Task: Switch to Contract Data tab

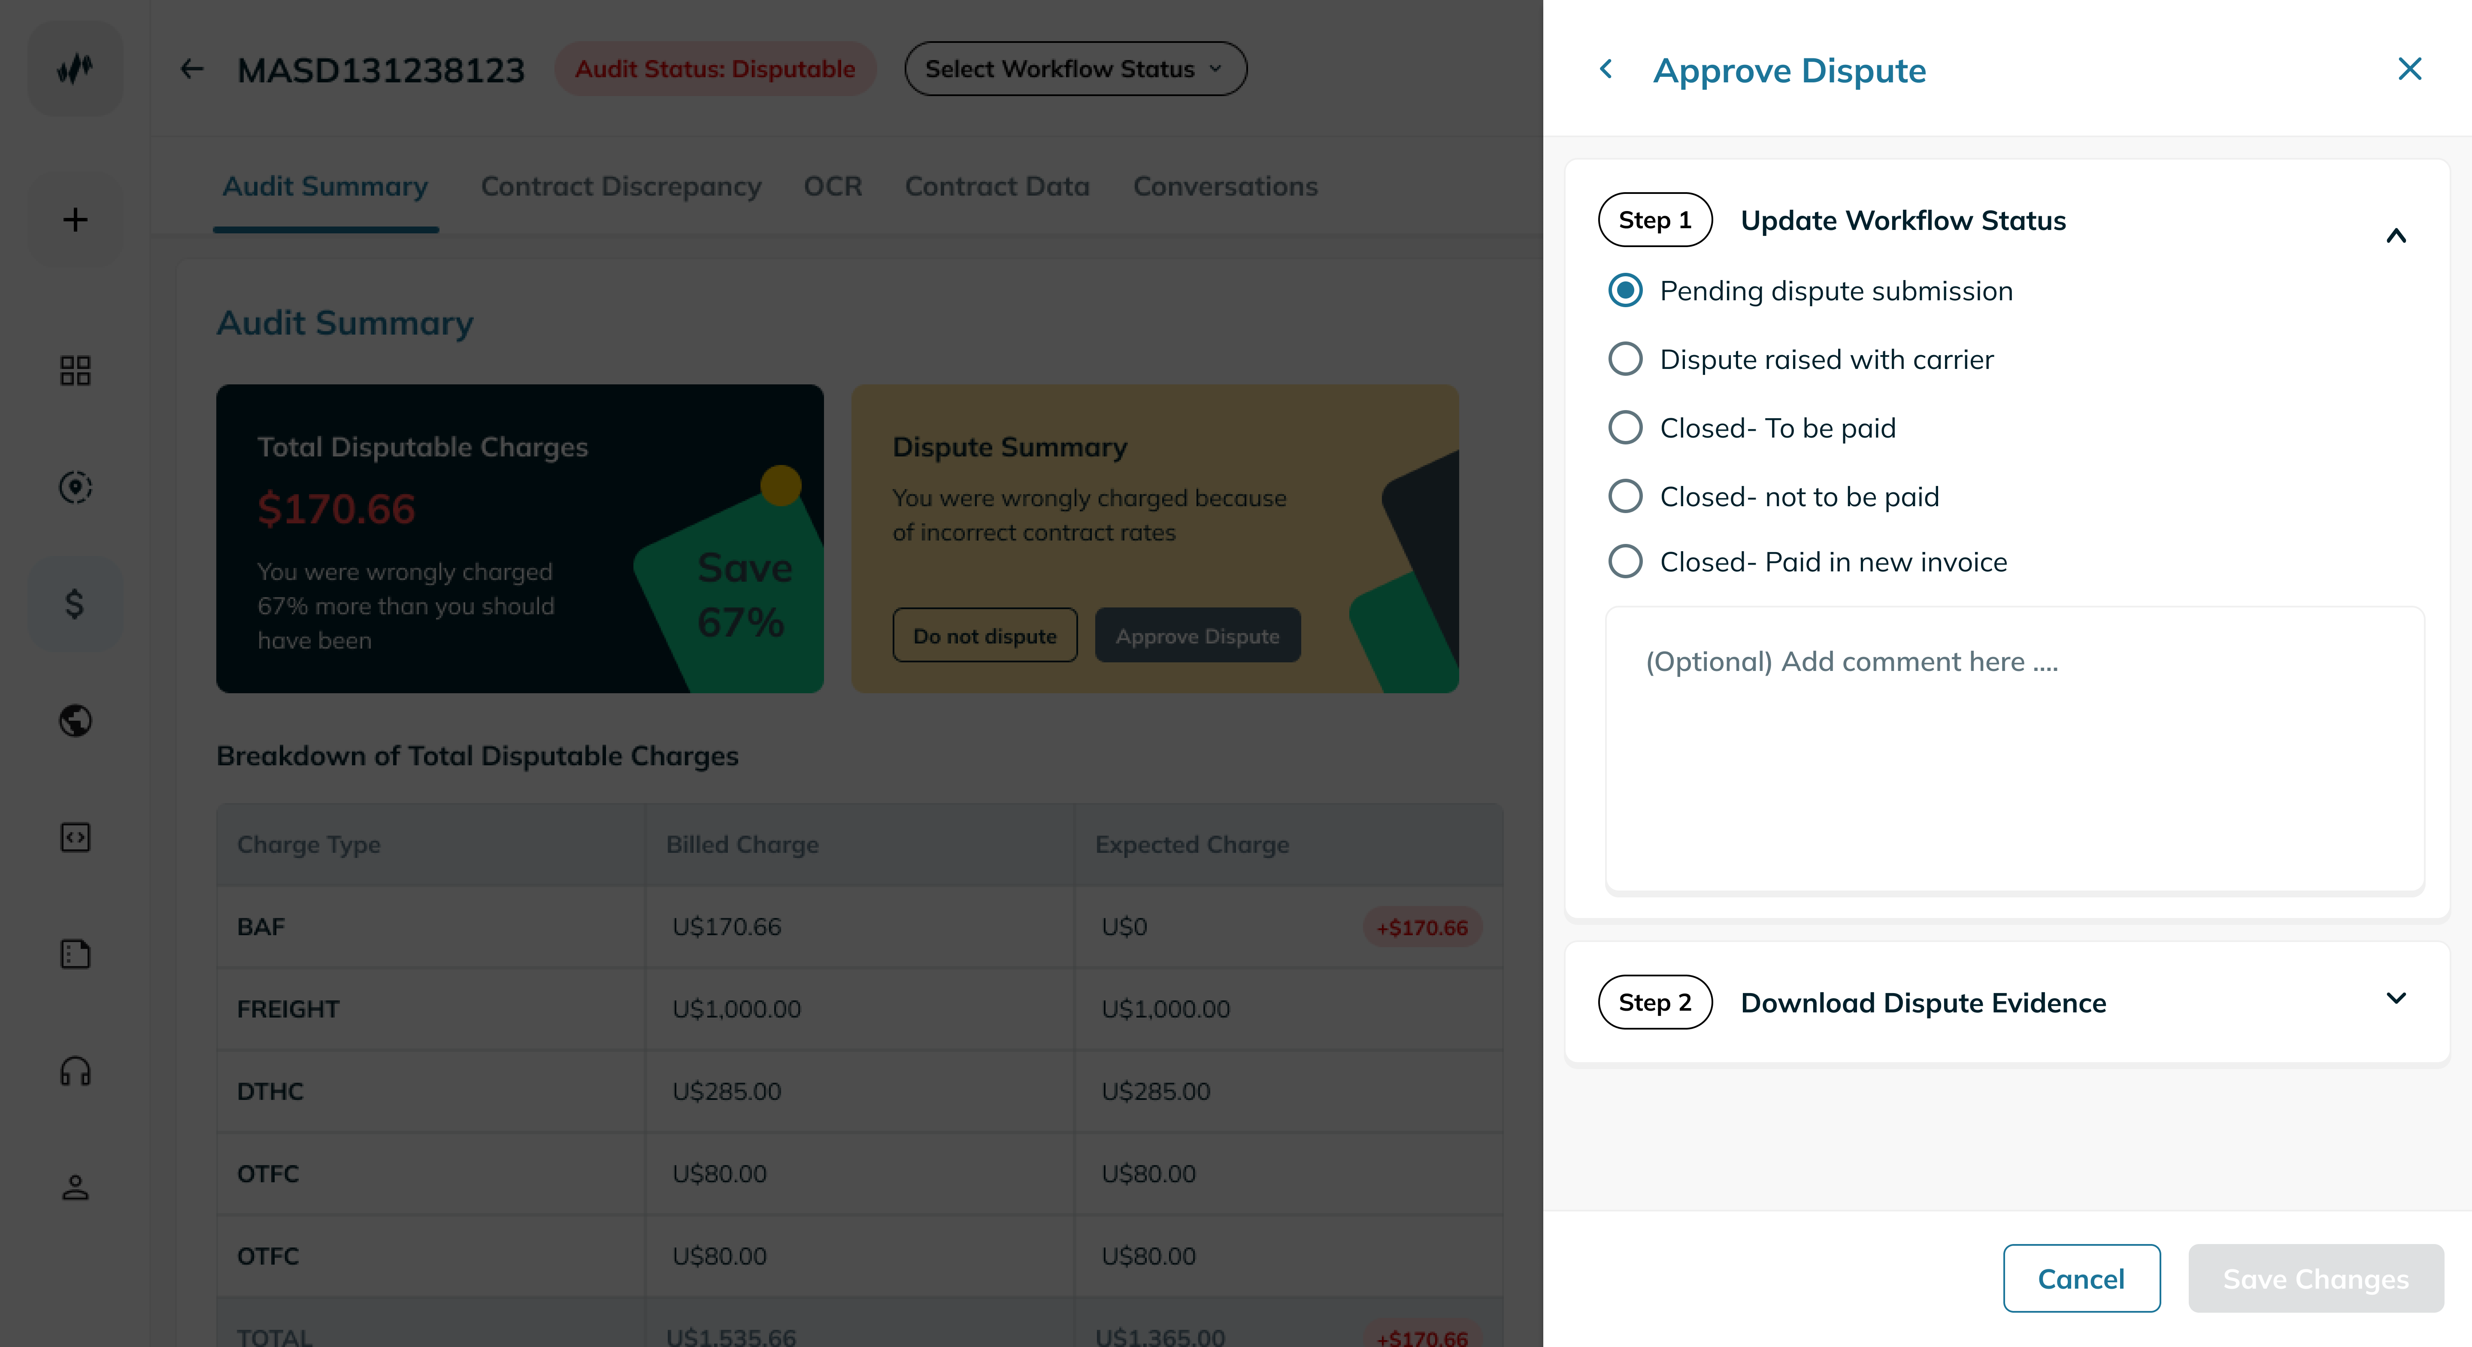Action: click(x=997, y=186)
